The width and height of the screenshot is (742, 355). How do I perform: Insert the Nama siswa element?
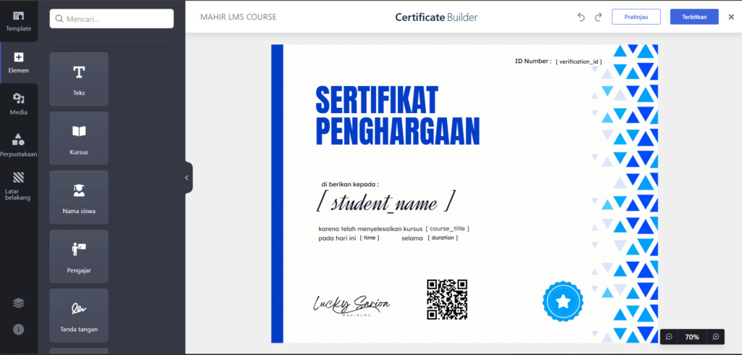tap(79, 197)
